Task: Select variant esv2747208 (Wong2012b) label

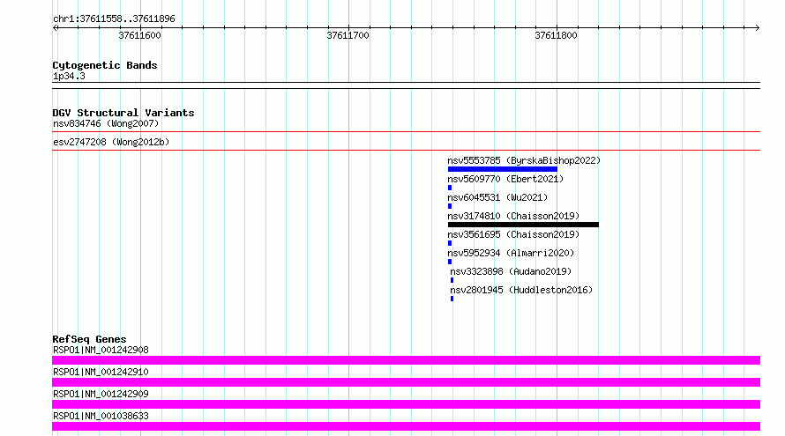Action: (x=111, y=142)
